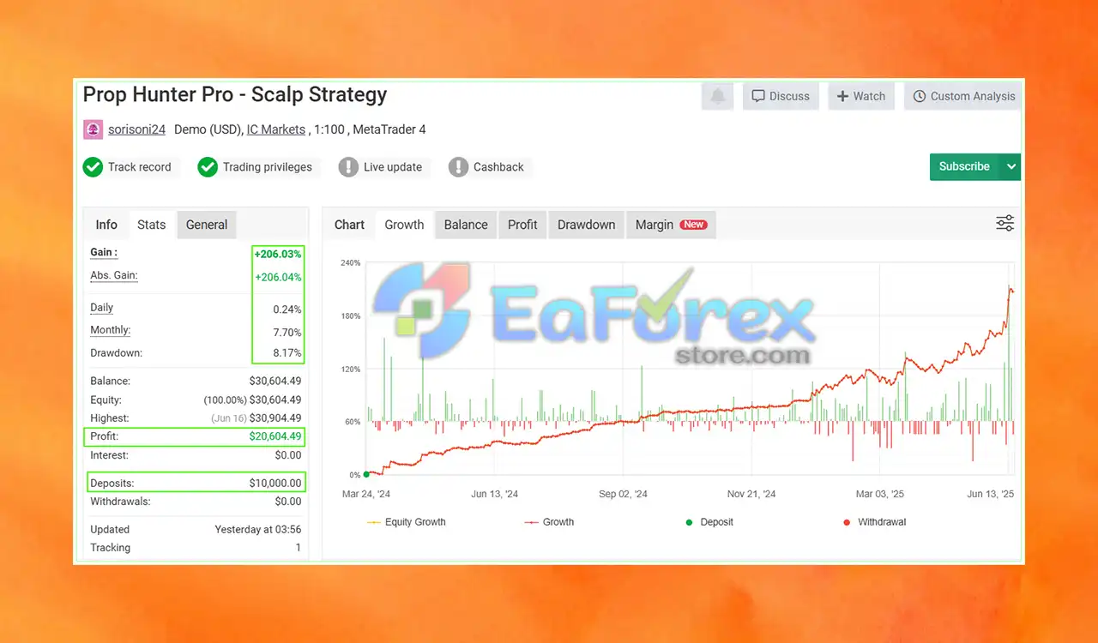
Task: Open the Drawdown chart tab
Action: click(587, 225)
